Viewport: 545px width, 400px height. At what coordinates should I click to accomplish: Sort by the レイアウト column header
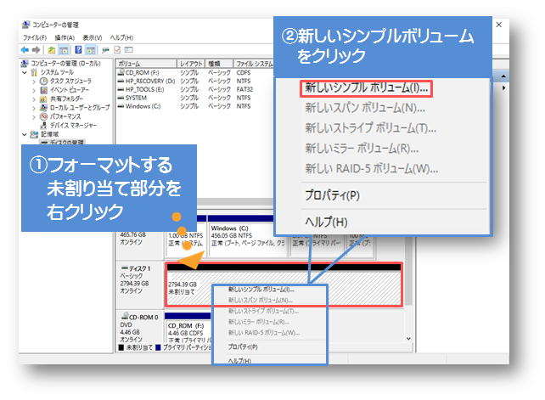pyautogui.click(x=191, y=64)
